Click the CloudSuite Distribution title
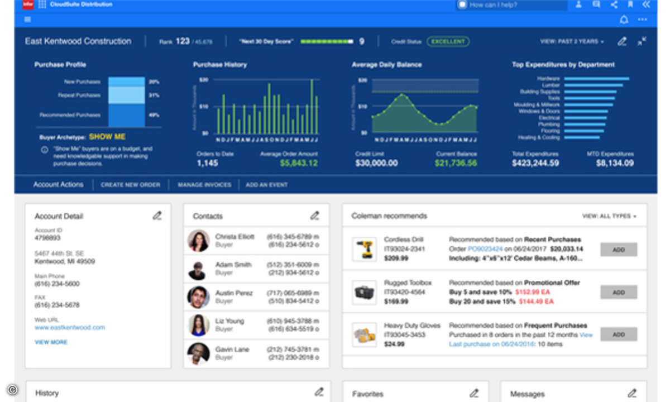 point(81,4)
